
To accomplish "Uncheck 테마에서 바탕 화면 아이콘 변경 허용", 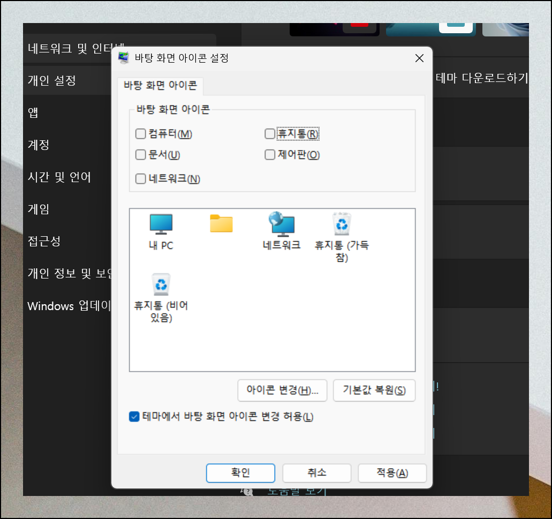I will (134, 417).
